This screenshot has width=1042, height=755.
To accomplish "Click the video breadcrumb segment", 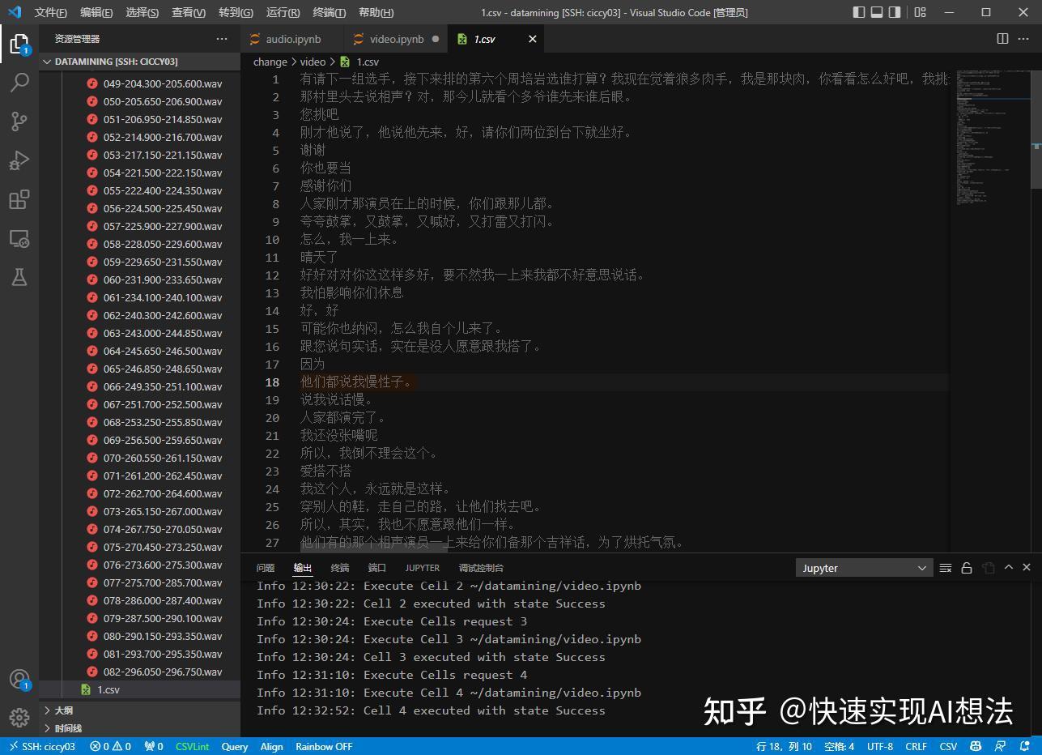I will 313,62.
